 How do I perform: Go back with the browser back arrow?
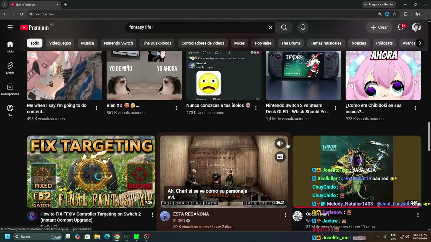coord(5,14)
